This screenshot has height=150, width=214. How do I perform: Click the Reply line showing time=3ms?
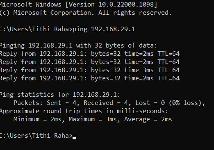[89, 70]
